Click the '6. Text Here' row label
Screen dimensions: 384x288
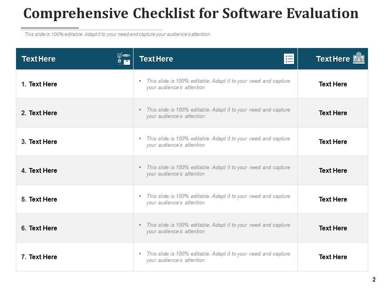(x=39, y=228)
